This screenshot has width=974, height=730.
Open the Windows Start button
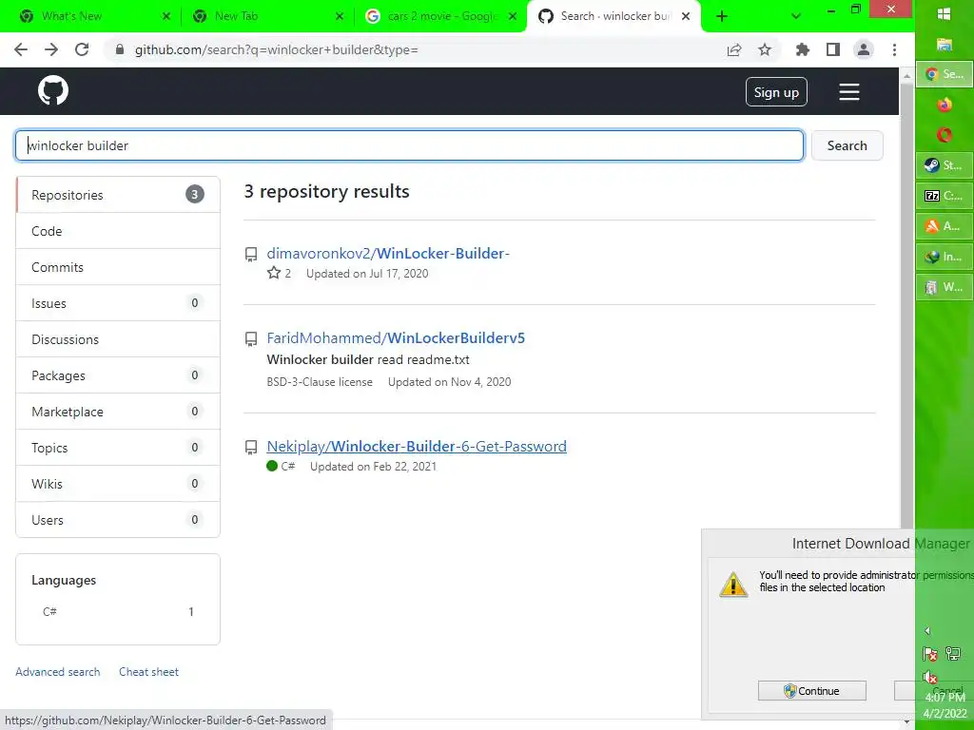945,14
